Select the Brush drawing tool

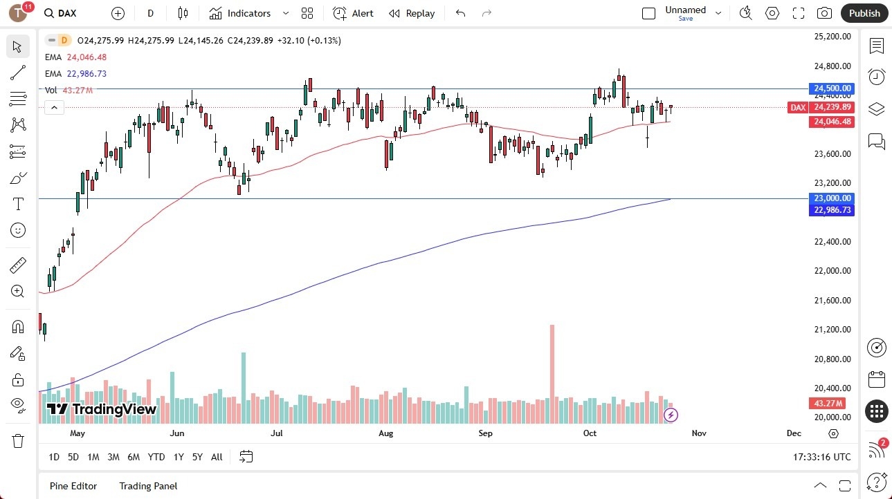(17, 178)
